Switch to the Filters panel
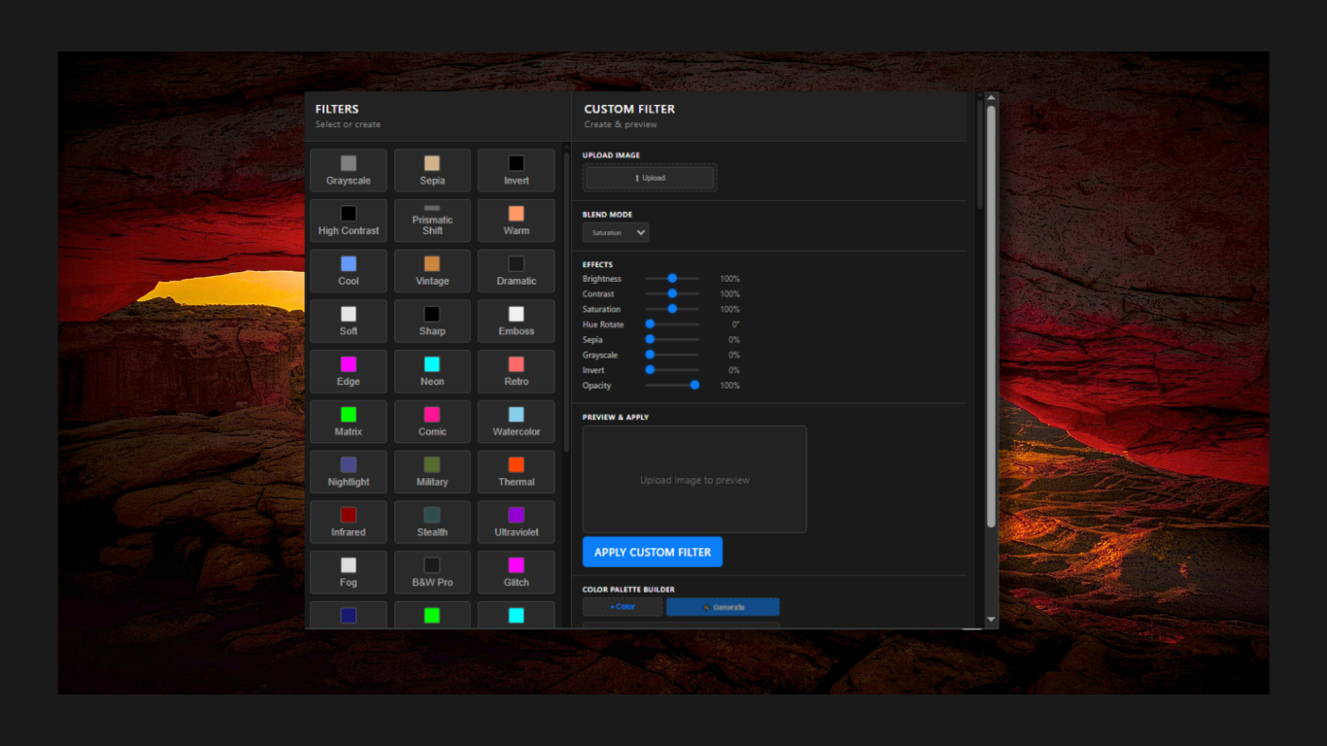 (337, 109)
